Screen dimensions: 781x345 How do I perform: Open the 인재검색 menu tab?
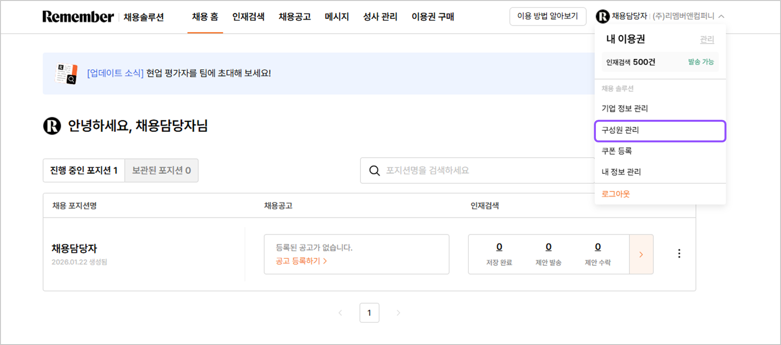pyautogui.click(x=248, y=17)
